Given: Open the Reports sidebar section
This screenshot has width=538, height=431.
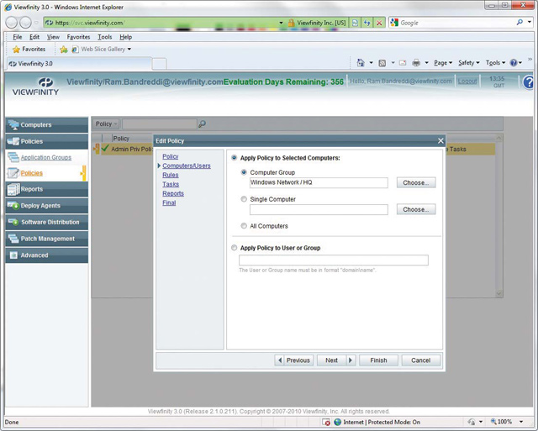Looking at the screenshot, I should 47,189.
